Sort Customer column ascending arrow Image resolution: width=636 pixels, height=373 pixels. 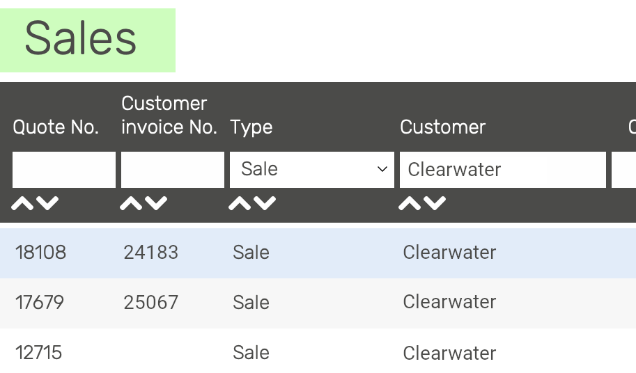(410, 204)
